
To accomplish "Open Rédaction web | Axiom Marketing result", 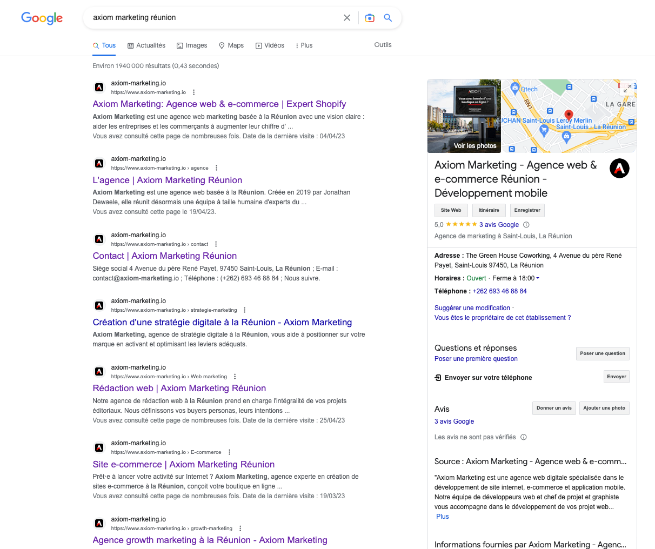I will (x=179, y=388).
